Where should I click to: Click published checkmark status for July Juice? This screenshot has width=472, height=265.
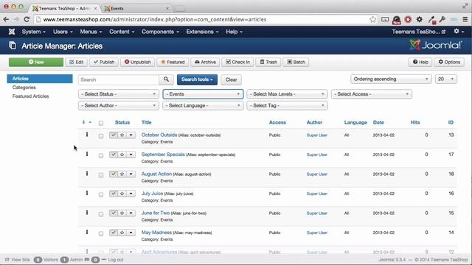pyautogui.click(x=114, y=194)
